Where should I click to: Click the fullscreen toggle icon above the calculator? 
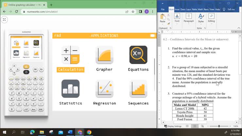pos(4,20)
